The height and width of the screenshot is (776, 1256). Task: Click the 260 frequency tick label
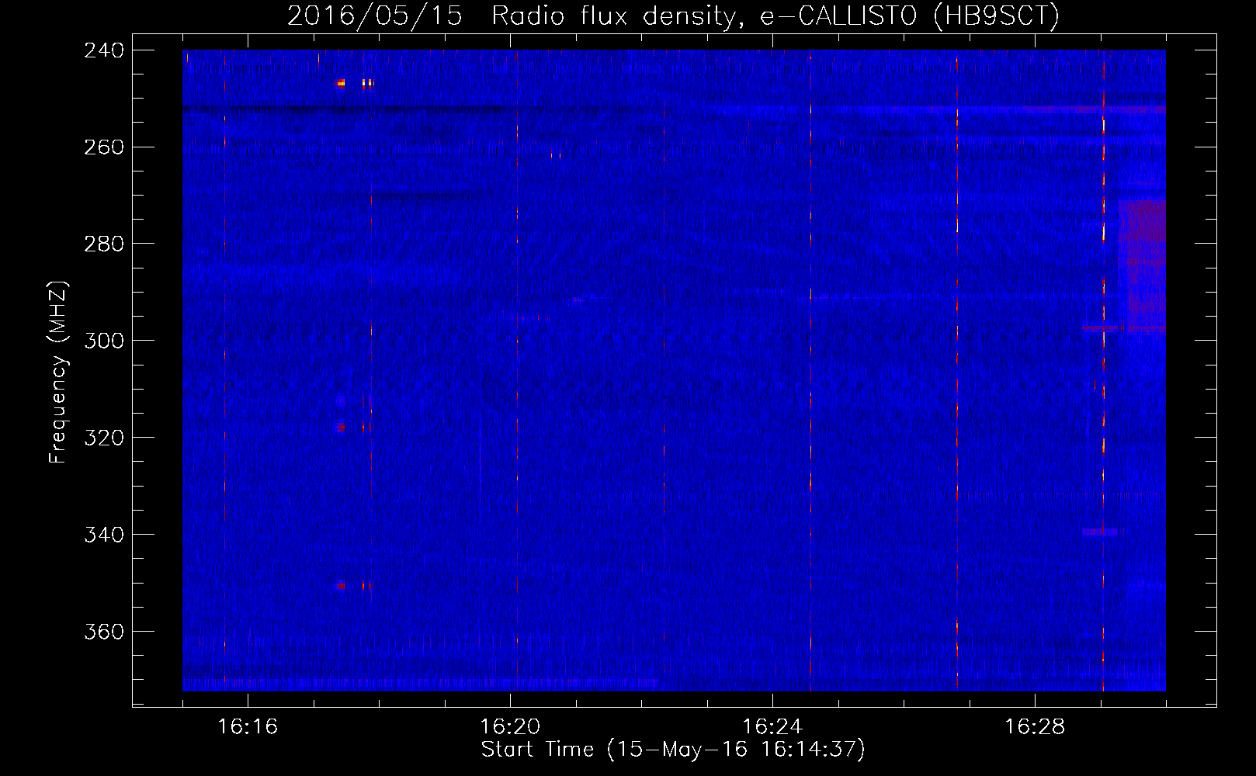coord(104,147)
